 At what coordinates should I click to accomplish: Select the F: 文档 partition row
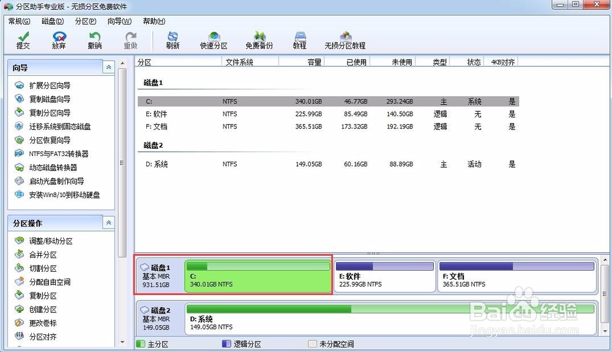(328, 127)
